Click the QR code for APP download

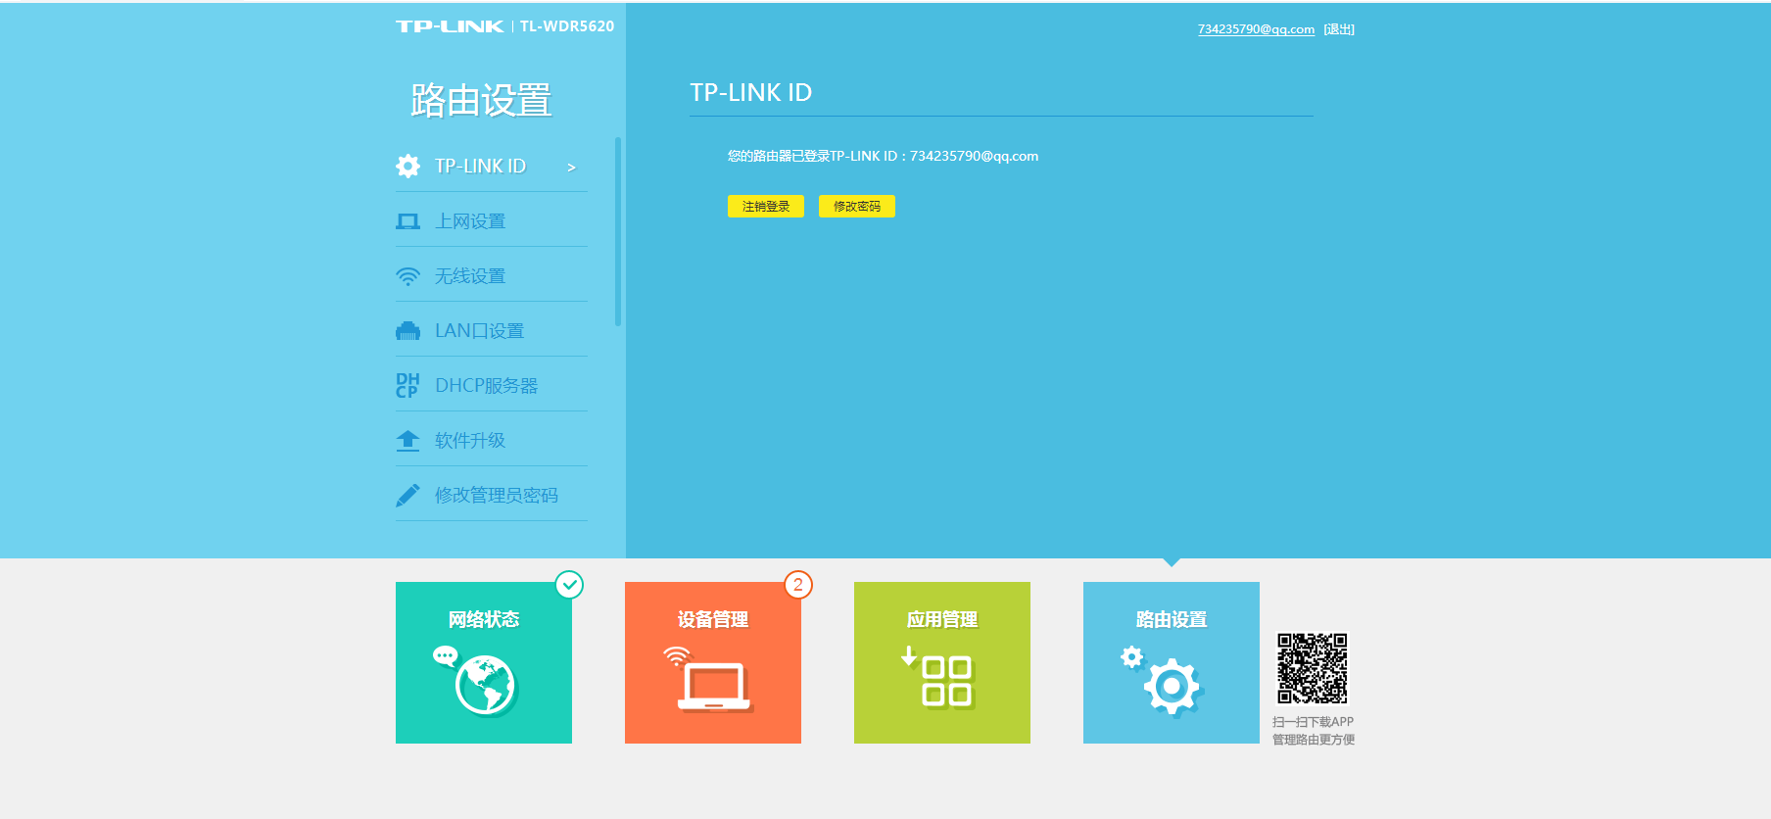1312,668
